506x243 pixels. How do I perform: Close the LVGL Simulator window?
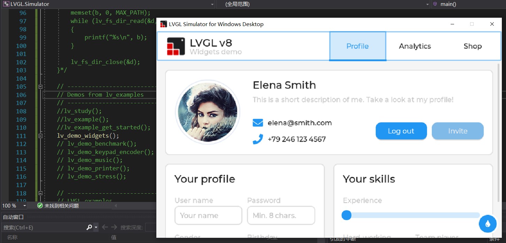(492, 24)
